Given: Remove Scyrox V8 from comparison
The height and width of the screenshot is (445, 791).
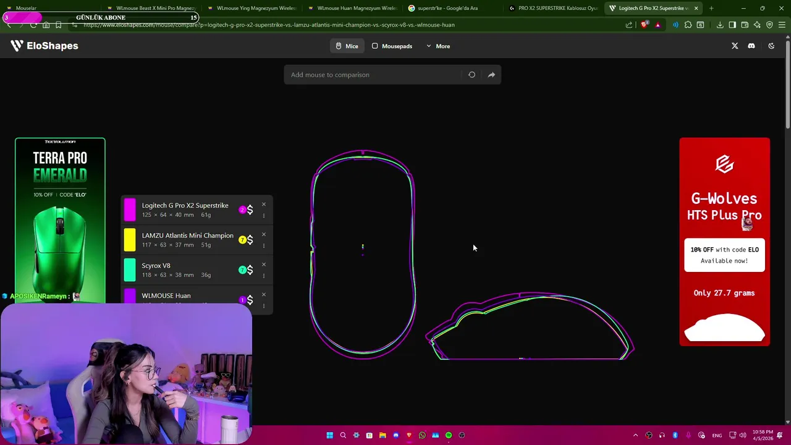Looking at the screenshot, I should [x=264, y=265].
